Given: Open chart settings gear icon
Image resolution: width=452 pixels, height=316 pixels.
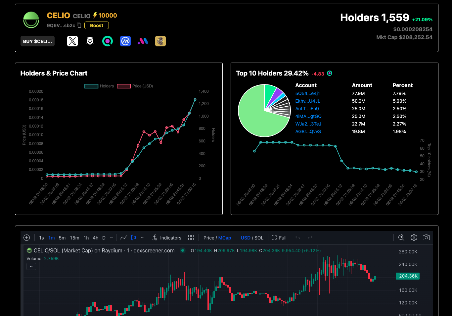Looking at the screenshot, I should tap(414, 237).
